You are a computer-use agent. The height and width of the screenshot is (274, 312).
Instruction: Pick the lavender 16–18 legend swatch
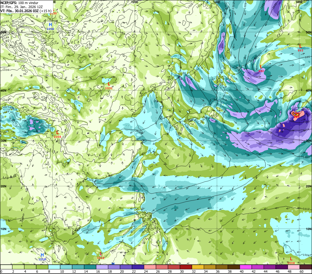[102, 267]
